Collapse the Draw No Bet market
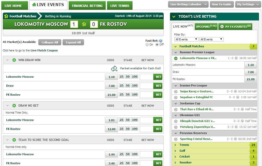Viewport: 262px width, 166px height. tap(7, 106)
